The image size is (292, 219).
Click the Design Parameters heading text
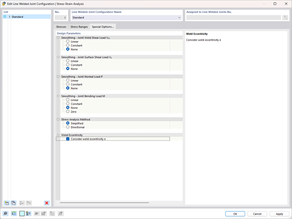point(69,33)
